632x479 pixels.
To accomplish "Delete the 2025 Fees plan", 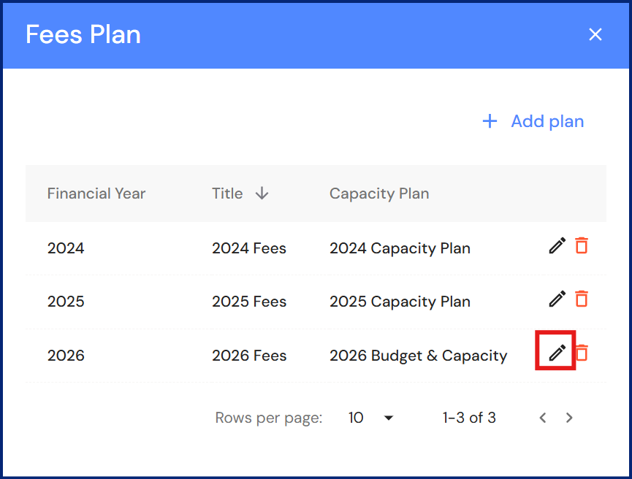I will pyautogui.click(x=582, y=299).
